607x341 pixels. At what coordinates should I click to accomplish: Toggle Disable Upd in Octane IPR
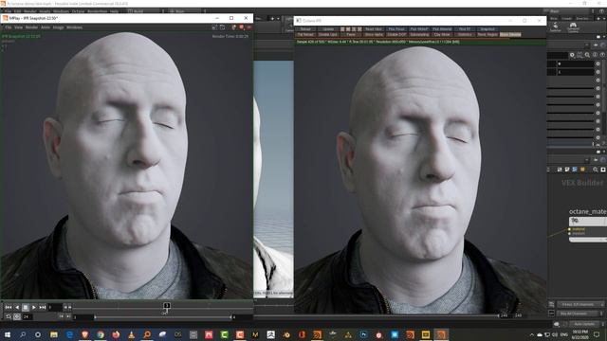(328, 34)
